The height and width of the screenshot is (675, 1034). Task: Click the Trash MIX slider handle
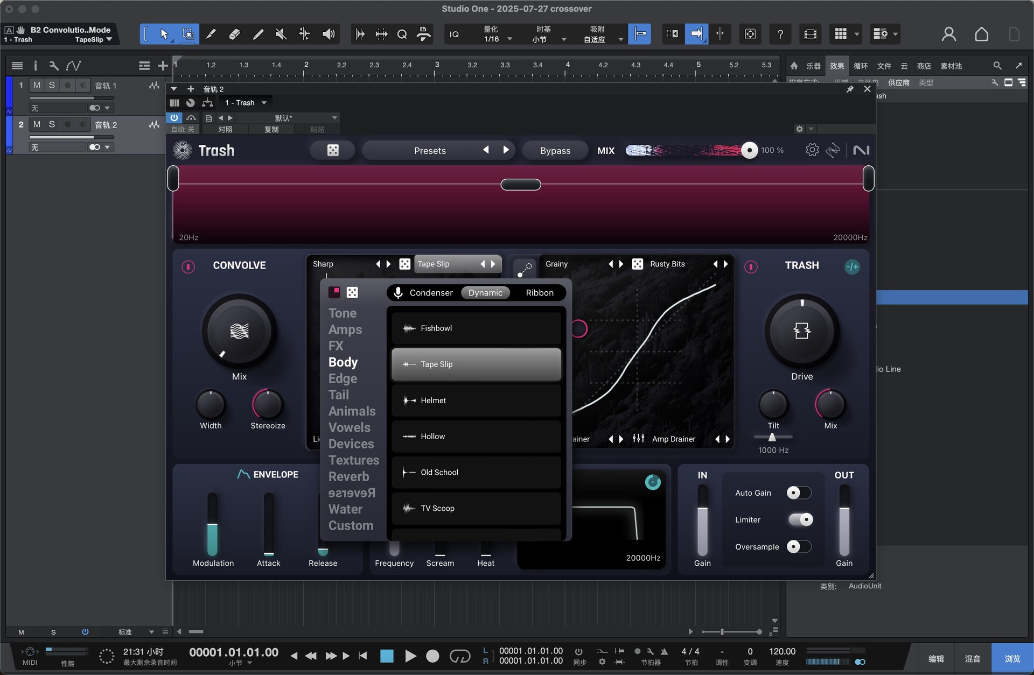click(x=749, y=150)
